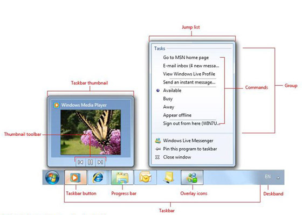Pause playback from the thumbnail toolbar
The width and height of the screenshot is (302, 215).
[x=91, y=162]
